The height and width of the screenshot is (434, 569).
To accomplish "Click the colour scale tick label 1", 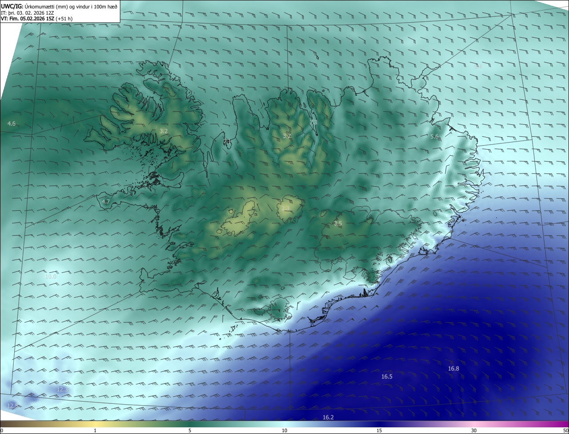I will pos(95,430).
